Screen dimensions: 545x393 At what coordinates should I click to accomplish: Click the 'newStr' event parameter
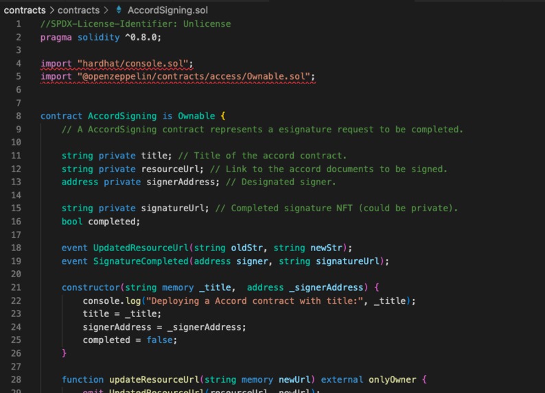(x=326, y=248)
